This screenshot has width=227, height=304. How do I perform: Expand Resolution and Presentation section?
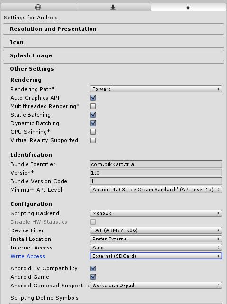[114, 29]
